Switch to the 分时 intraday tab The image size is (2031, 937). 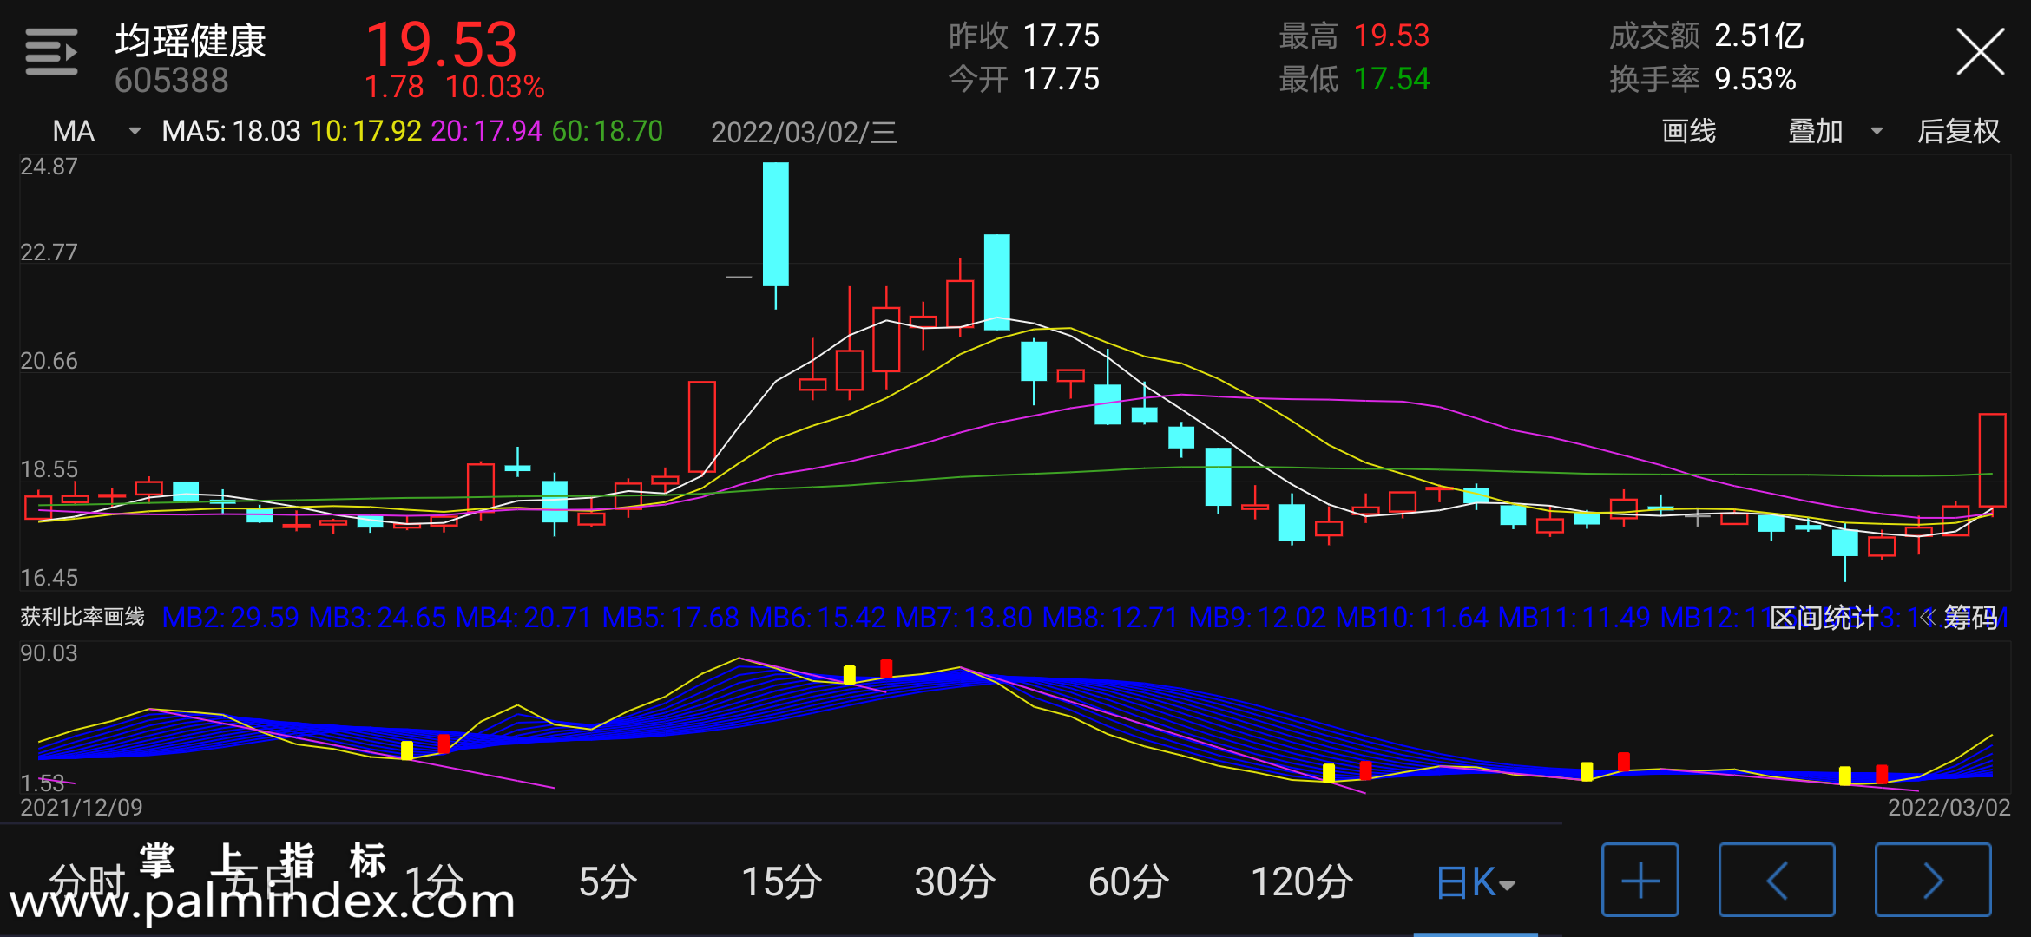click(88, 881)
